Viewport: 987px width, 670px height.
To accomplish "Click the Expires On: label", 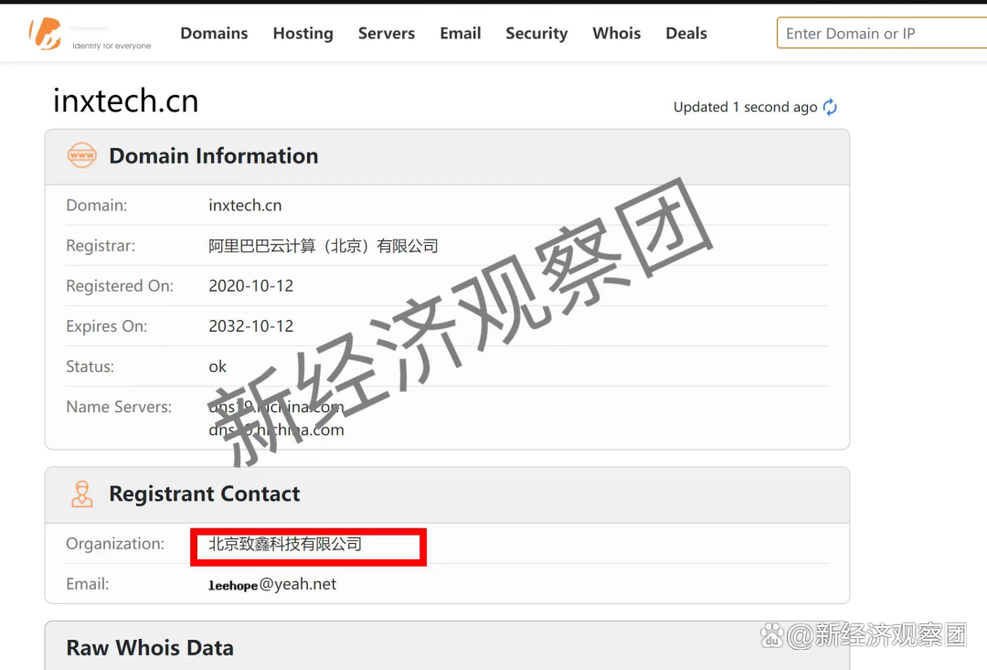I will (x=106, y=326).
